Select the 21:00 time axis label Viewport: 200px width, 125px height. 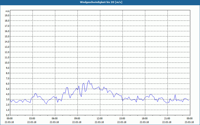(x=167, y=118)
